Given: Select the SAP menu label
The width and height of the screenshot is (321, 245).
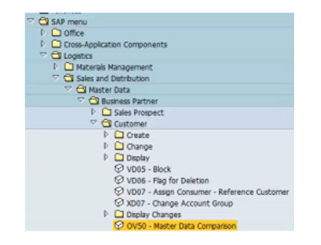Looking at the screenshot, I should click(x=69, y=22).
